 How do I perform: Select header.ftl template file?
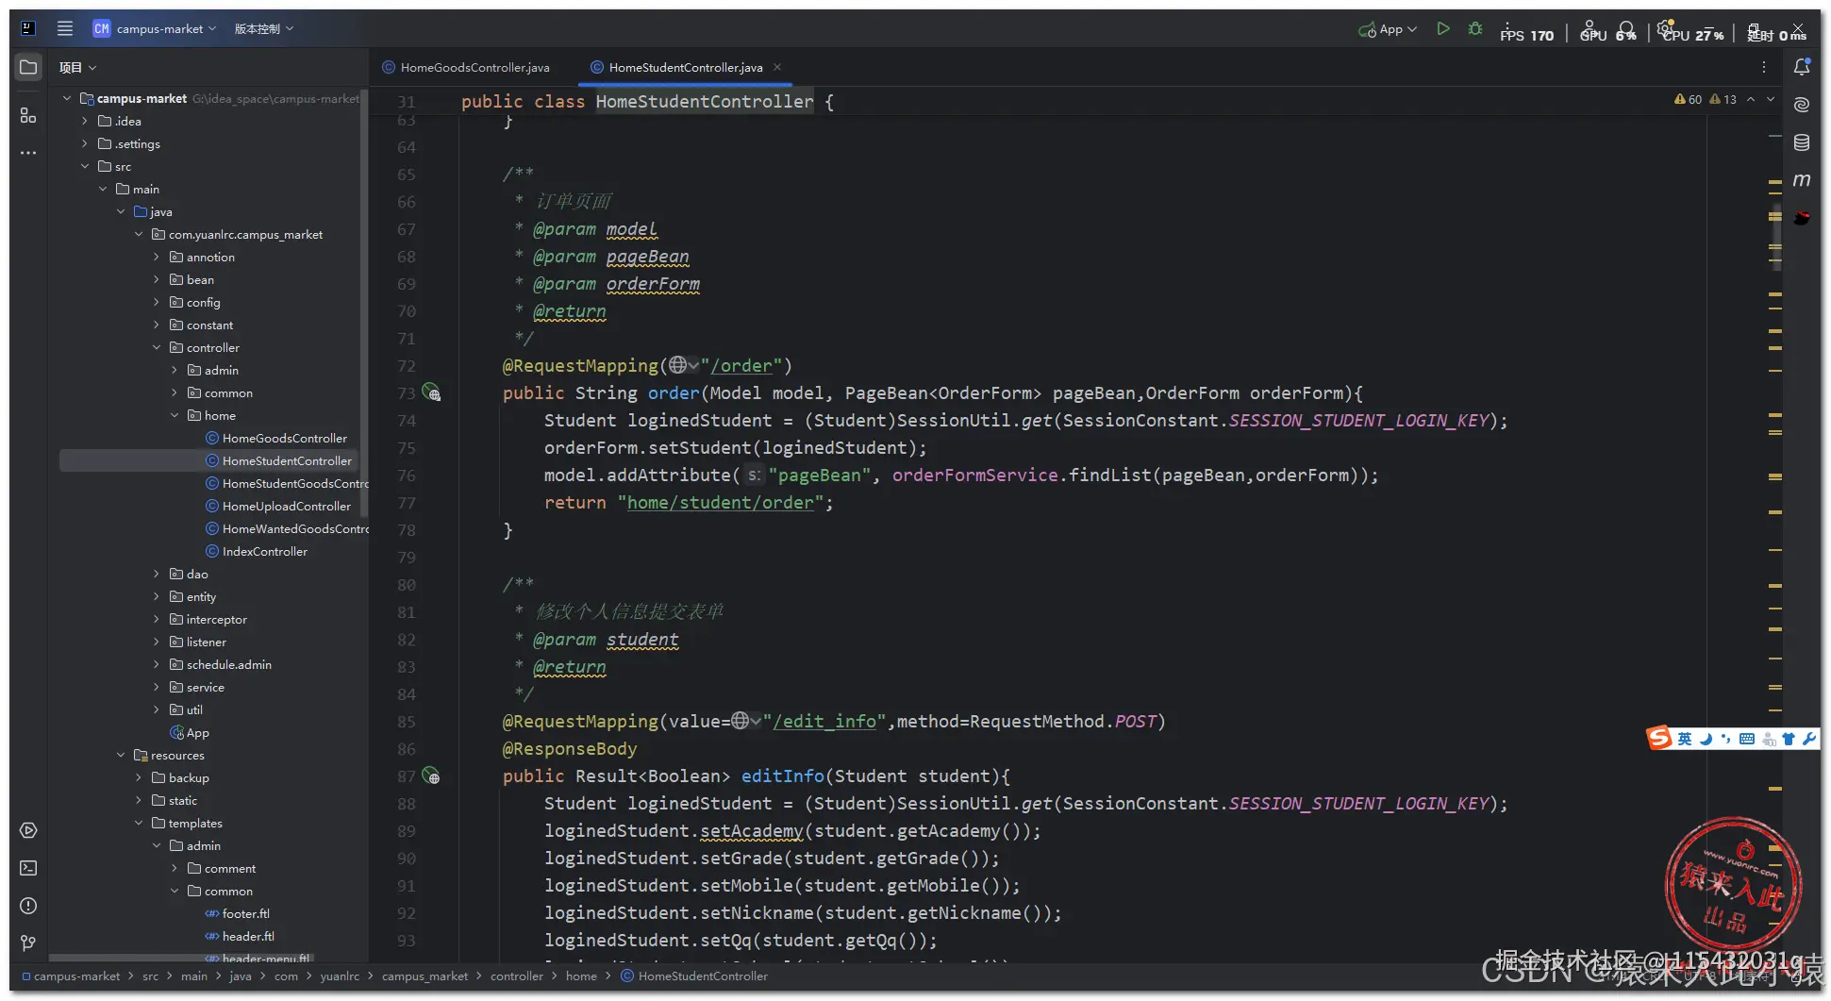[x=240, y=936]
